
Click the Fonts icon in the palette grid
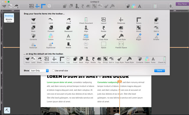point(68,36)
